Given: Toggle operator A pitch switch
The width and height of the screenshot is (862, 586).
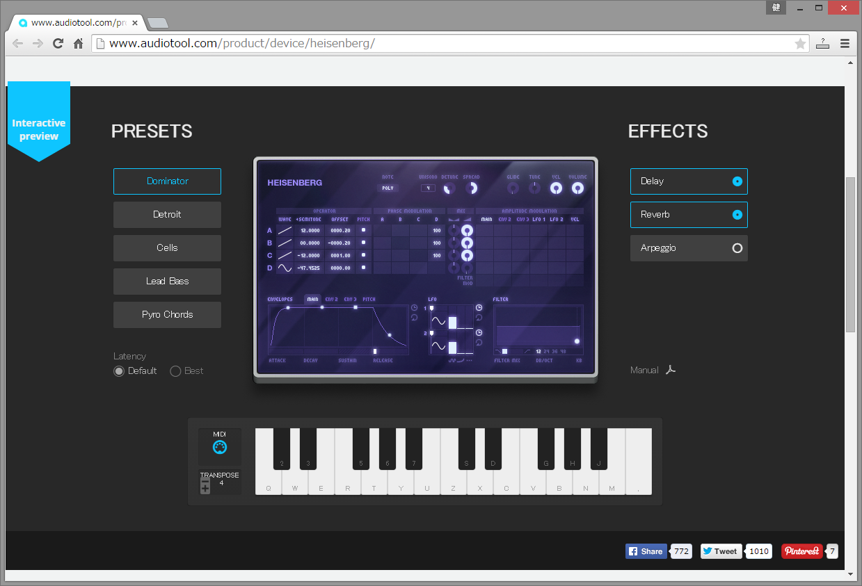Looking at the screenshot, I should pos(364,230).
